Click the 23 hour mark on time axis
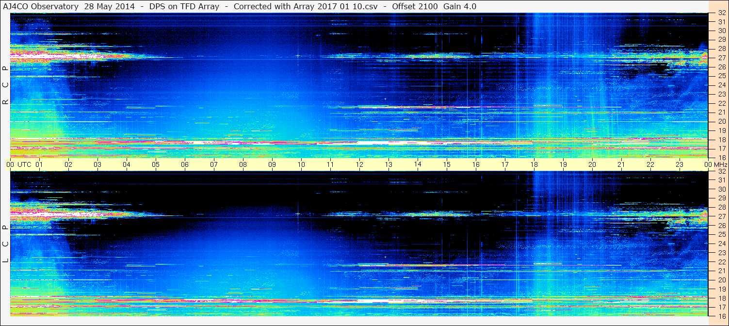Screen dimensions: 729x326 680,164
